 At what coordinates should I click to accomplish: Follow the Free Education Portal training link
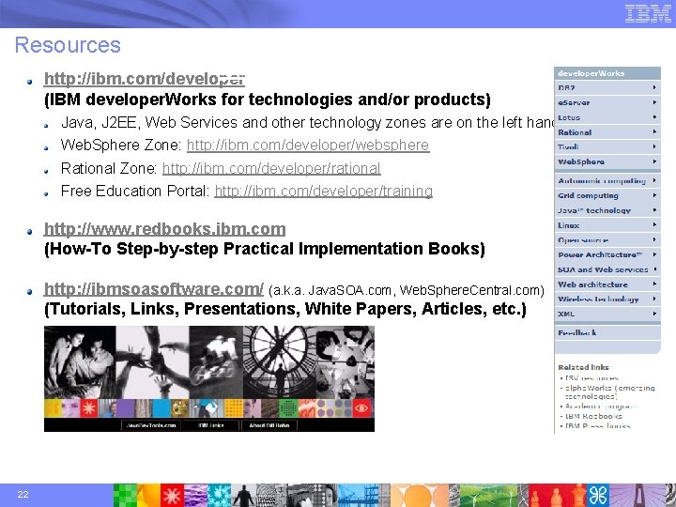[x=323, y=191]
